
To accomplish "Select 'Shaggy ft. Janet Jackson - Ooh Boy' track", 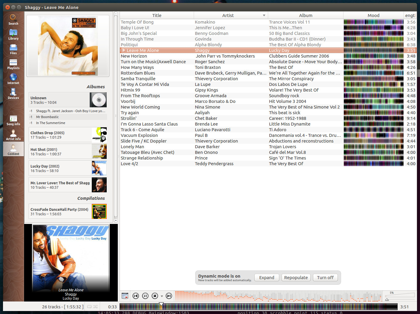I will tap(68, 111).
